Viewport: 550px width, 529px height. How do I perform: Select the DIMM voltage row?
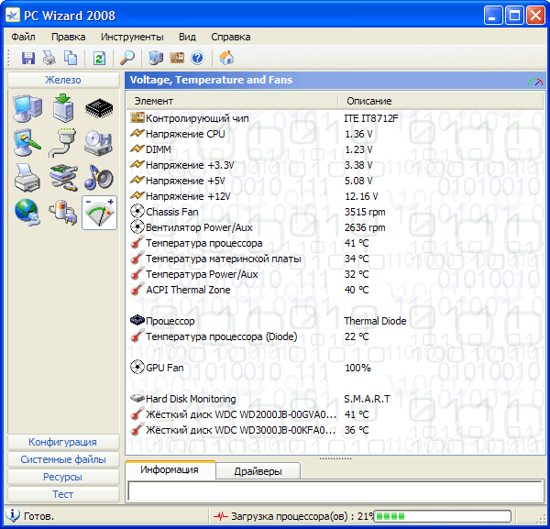(335, 149)
